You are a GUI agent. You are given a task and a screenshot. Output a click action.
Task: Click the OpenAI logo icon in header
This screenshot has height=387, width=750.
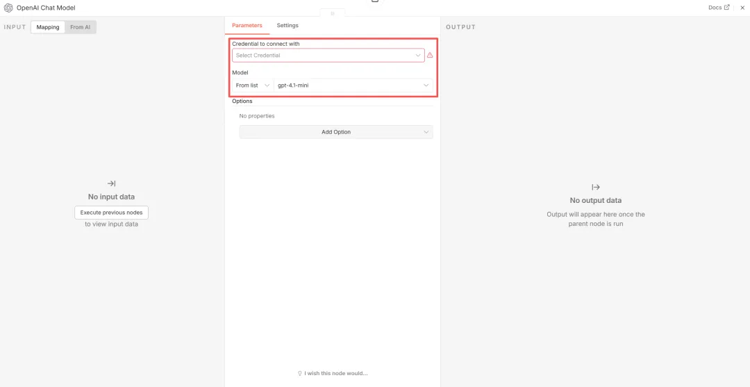point(8,8)
